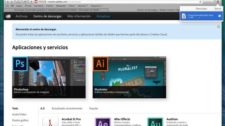Click the Acrobat XI Pro icon

pyautogui.click(x=51, y=122)
